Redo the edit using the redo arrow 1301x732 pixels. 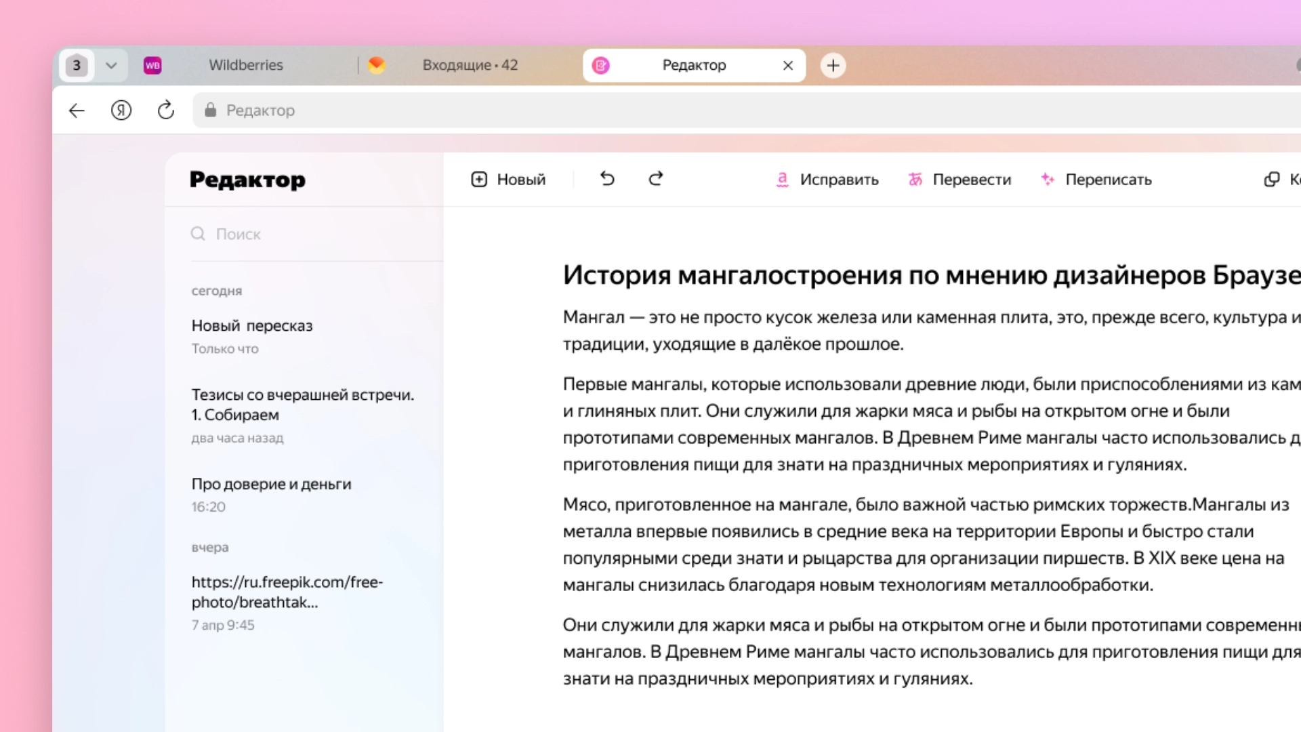point(655,179)
